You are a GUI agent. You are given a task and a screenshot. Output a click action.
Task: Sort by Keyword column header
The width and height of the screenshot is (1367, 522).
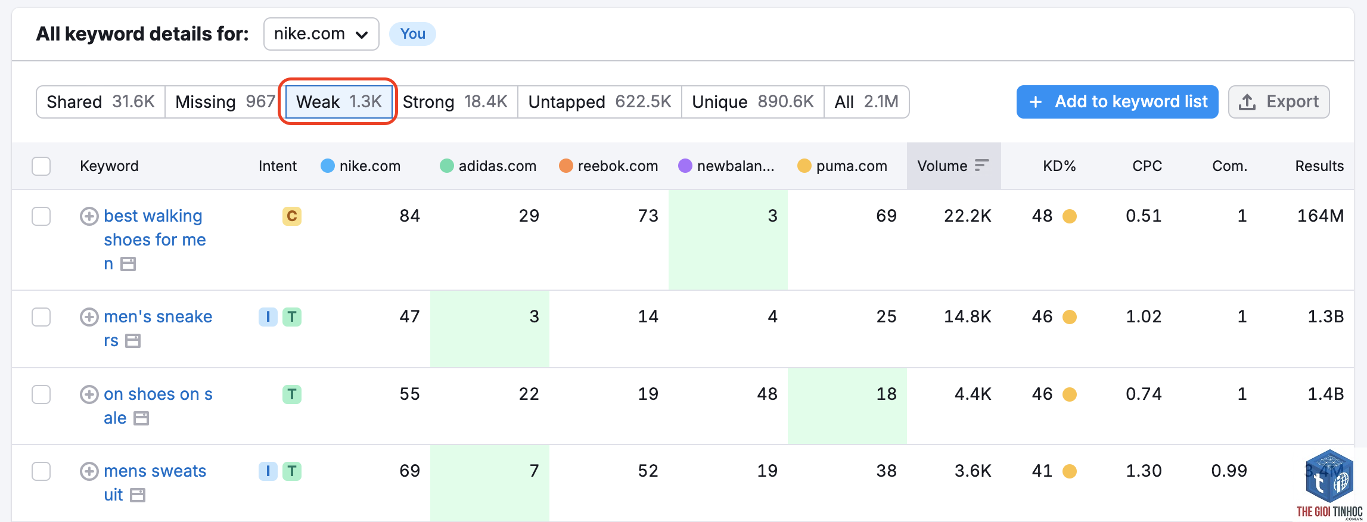click(109, 166)
